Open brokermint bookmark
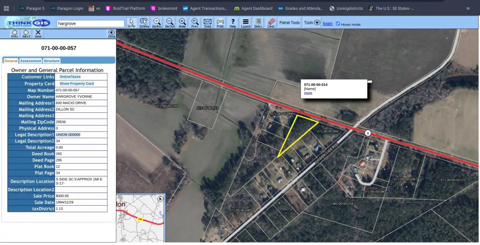The width and height of the screenshot is (480, 245). (165, 8)
